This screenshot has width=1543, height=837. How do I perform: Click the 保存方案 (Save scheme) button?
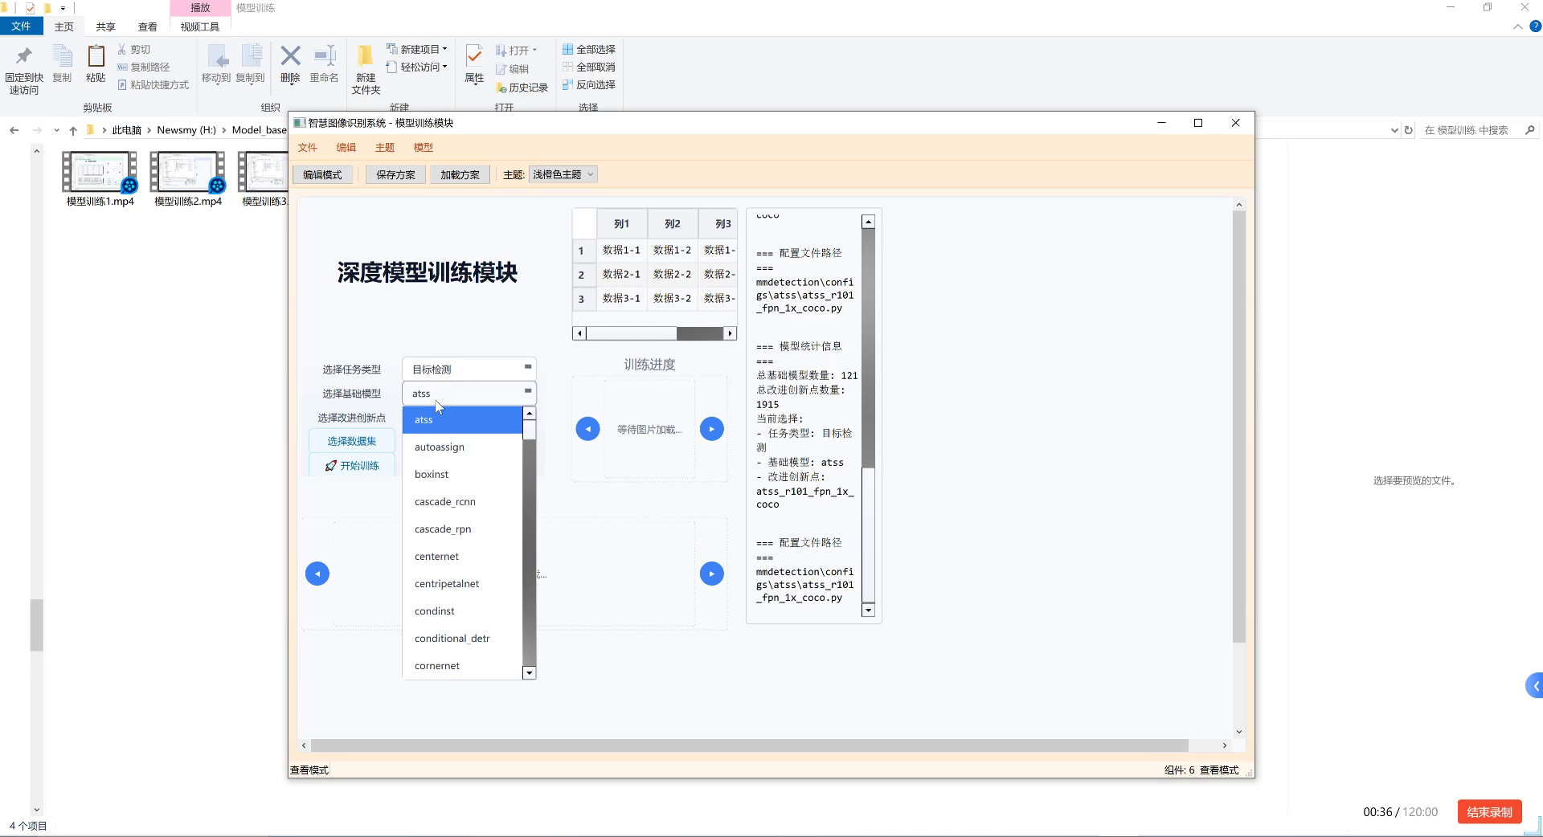click(x=395, y=174)
